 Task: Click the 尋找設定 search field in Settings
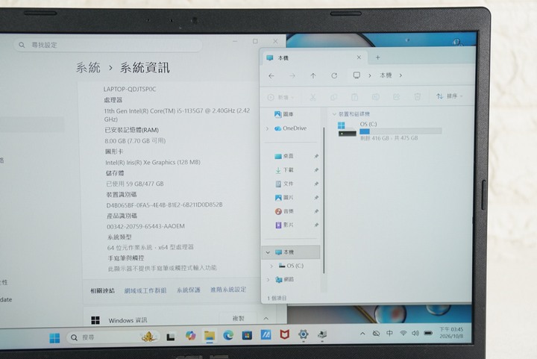point(108,45)
